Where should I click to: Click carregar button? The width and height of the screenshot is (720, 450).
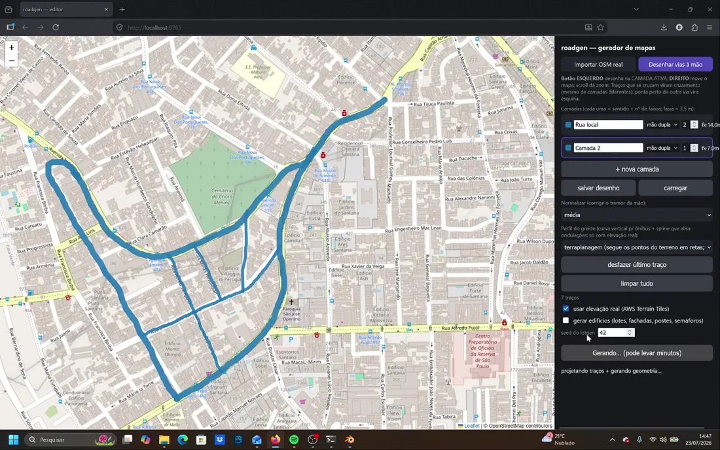(675, 188)
